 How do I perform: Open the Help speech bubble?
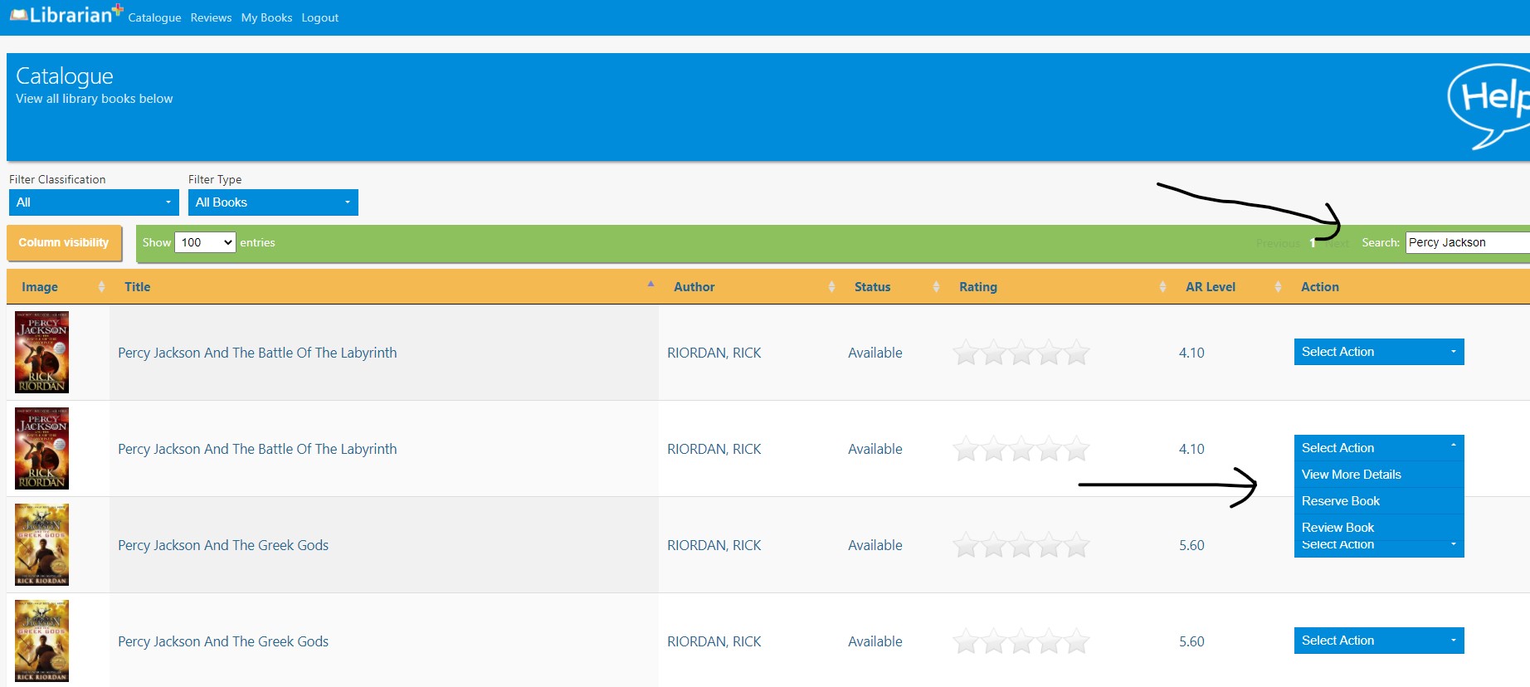(x=1490, y=106)
